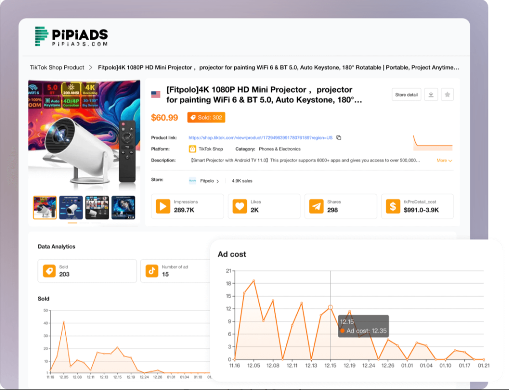Click the chevron next to Fitpolo

pyautogui.click(x=217, y=181)
